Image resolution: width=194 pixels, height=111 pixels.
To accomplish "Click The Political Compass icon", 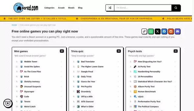I will (135, 106).
